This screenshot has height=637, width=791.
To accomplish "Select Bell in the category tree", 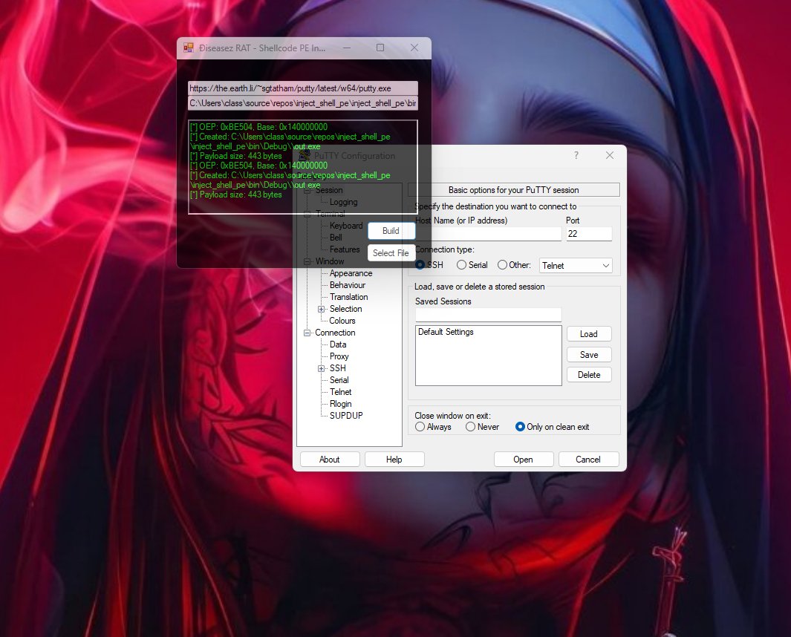I will click(336, 238).
